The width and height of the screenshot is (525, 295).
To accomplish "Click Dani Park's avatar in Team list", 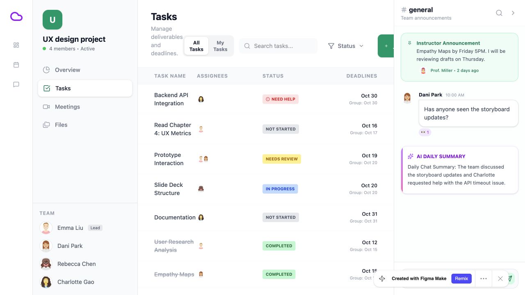I will point(46,246).
